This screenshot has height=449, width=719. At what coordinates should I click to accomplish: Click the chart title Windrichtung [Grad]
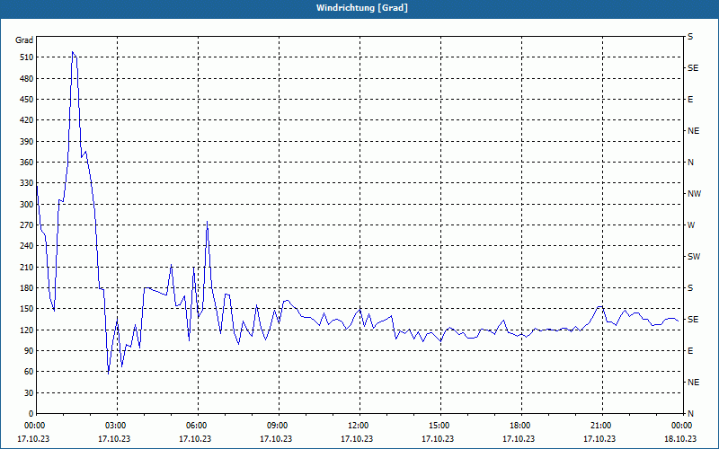coord(359,8)
